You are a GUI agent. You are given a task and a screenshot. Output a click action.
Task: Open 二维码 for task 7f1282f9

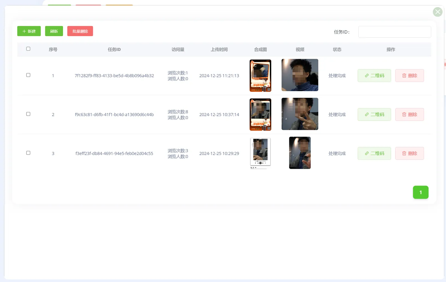[374, 76]
